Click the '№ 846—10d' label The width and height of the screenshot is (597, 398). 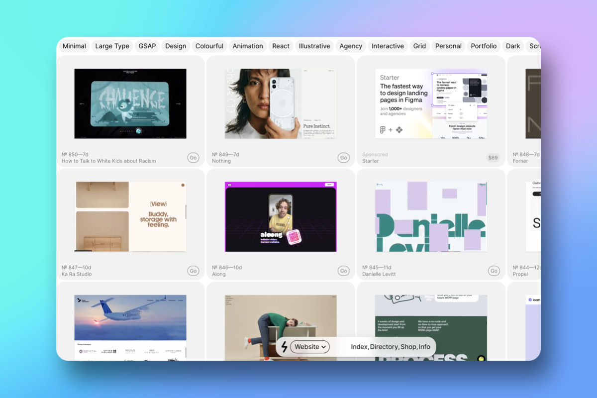pos(227,268)
